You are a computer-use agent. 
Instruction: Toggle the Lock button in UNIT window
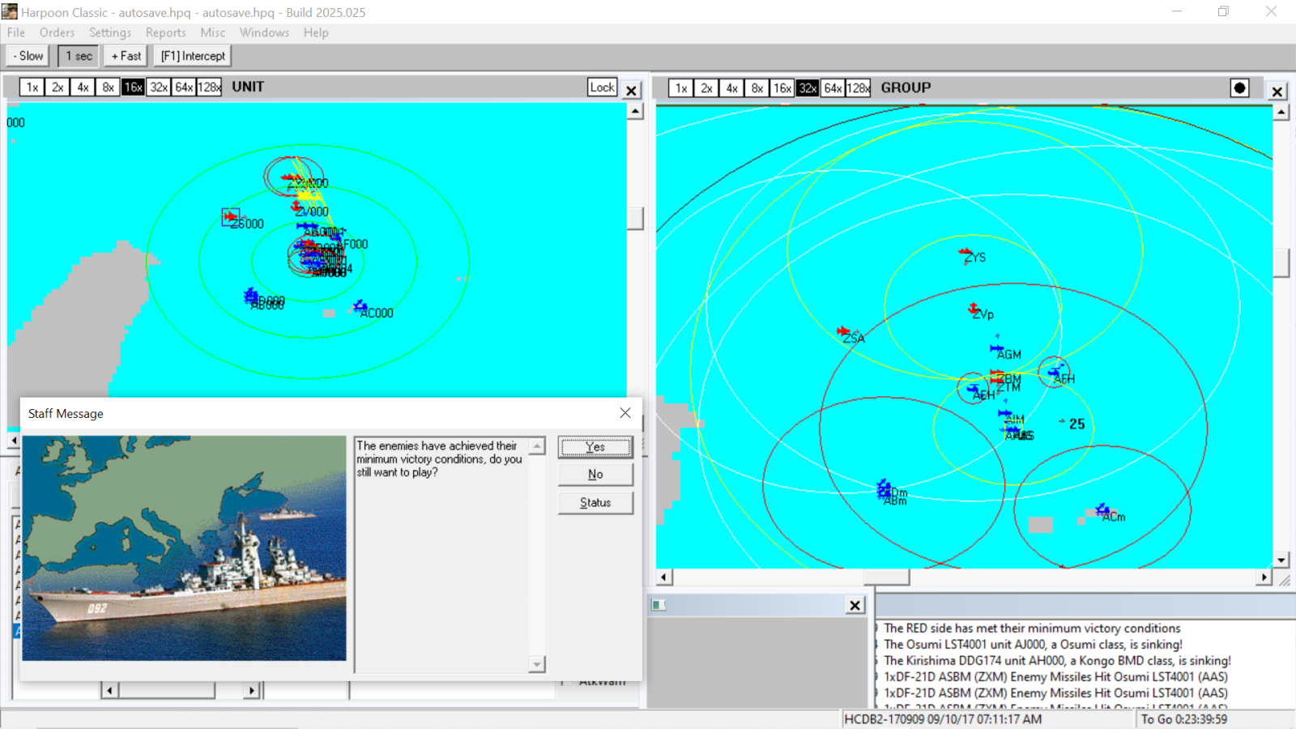click(602, 87)
